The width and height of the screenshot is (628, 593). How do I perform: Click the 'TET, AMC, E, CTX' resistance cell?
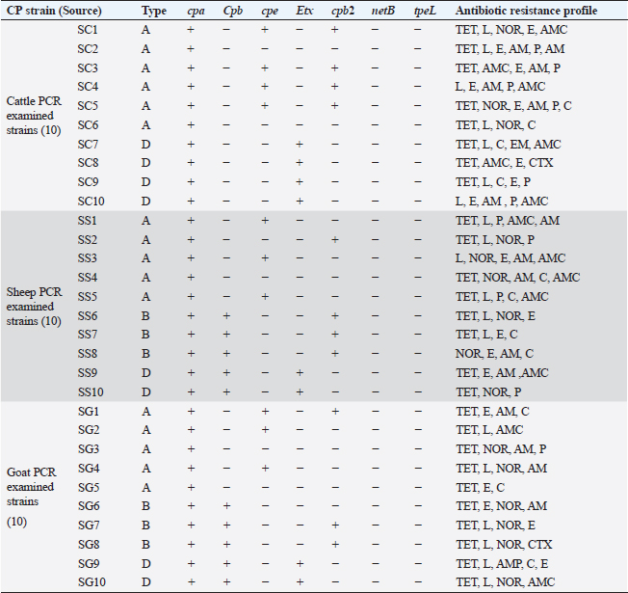coord(504,163)
